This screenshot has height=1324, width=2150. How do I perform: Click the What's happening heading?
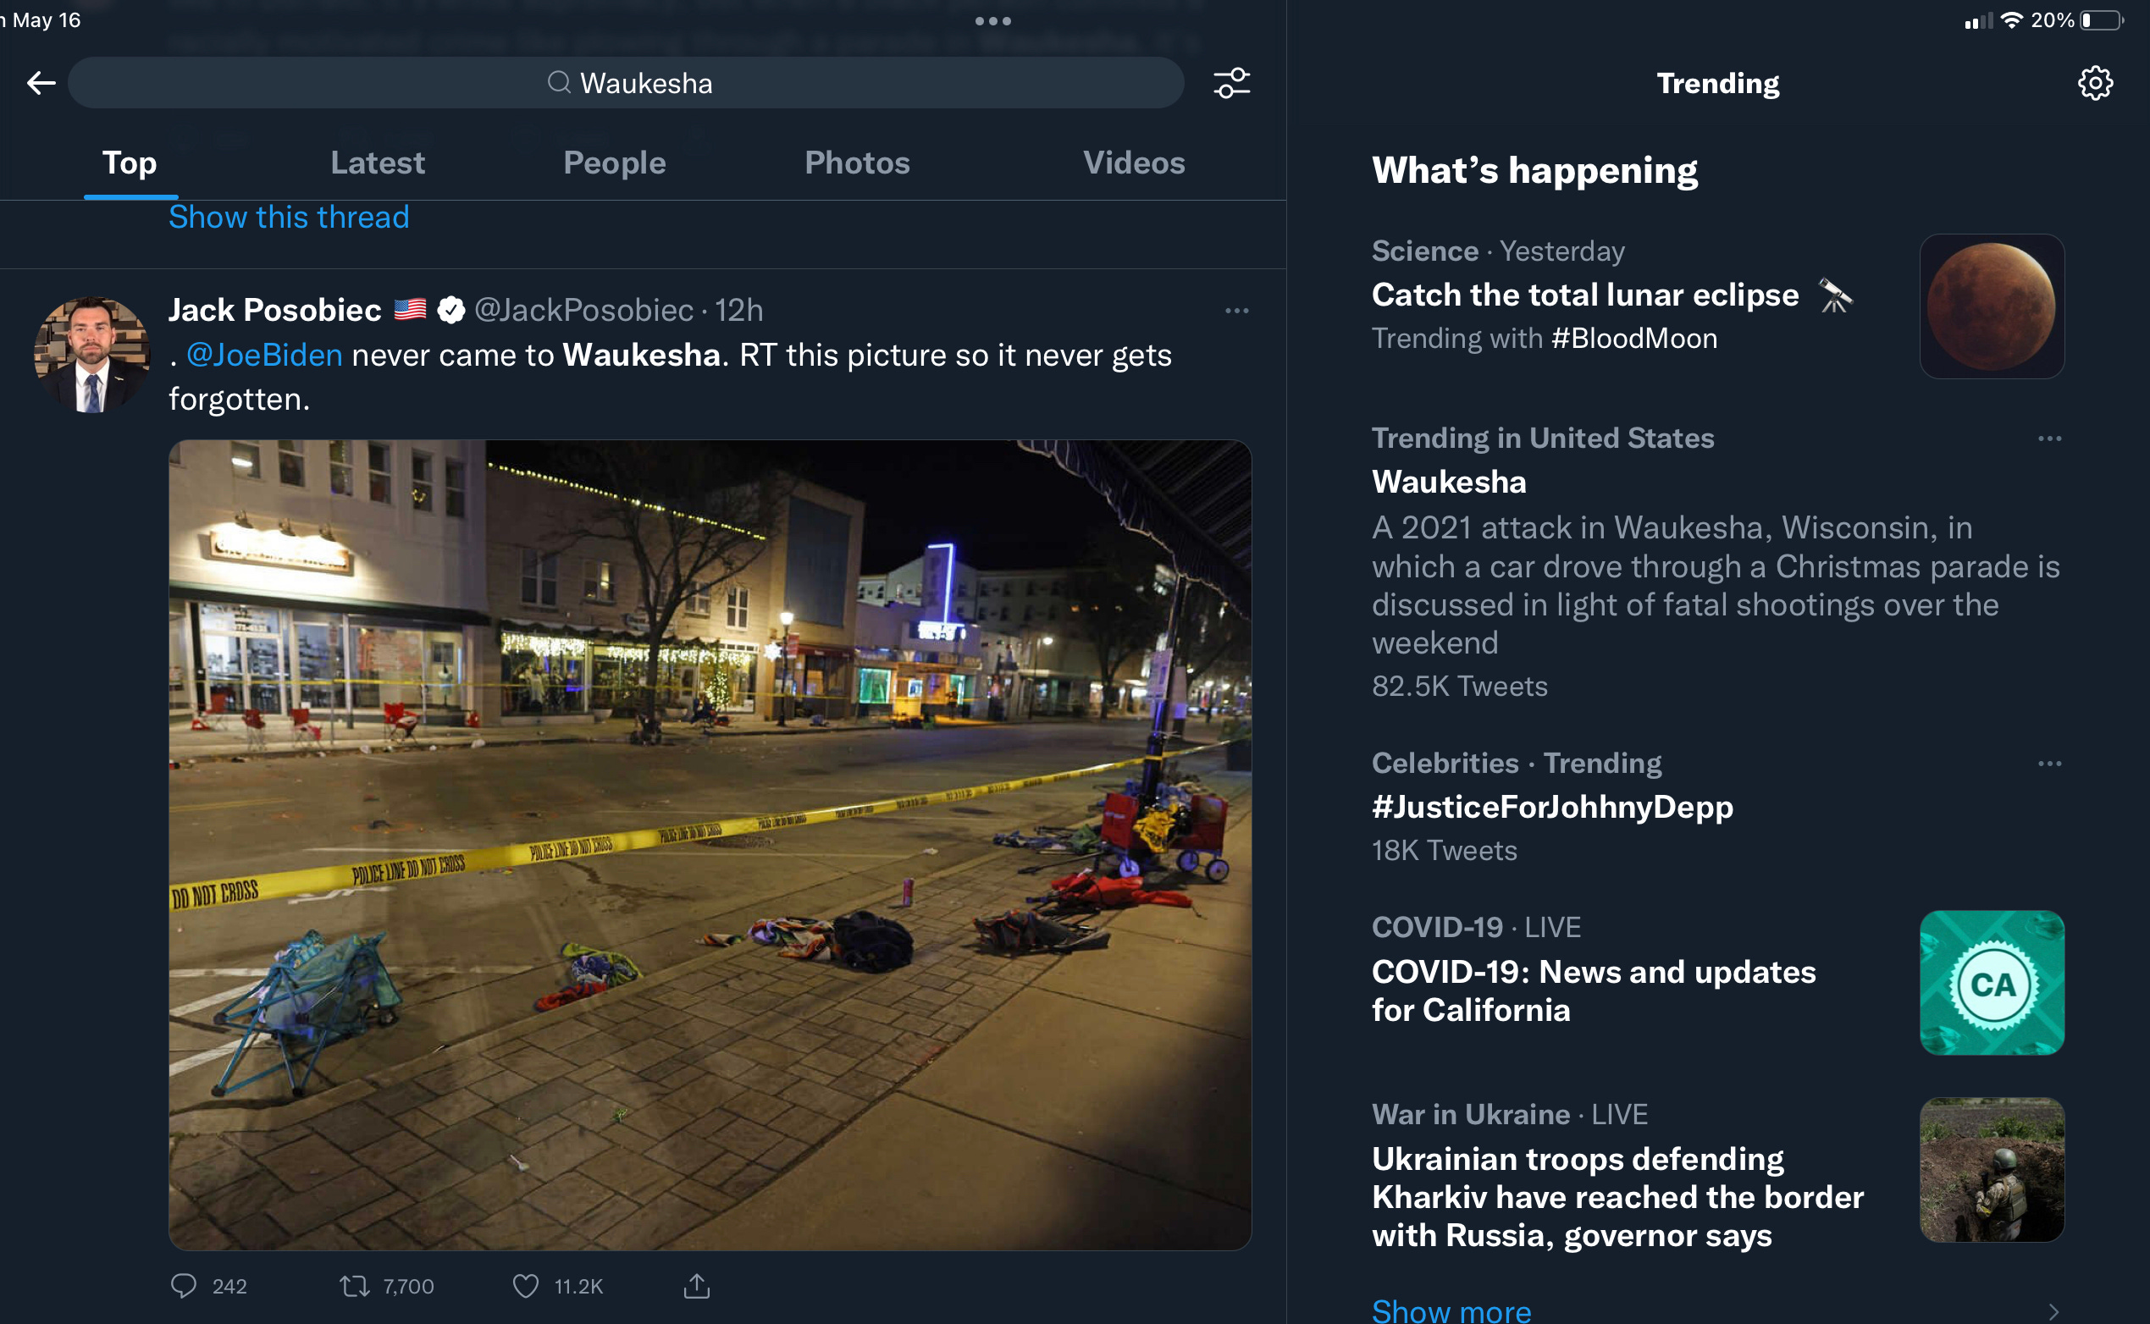1534,171
